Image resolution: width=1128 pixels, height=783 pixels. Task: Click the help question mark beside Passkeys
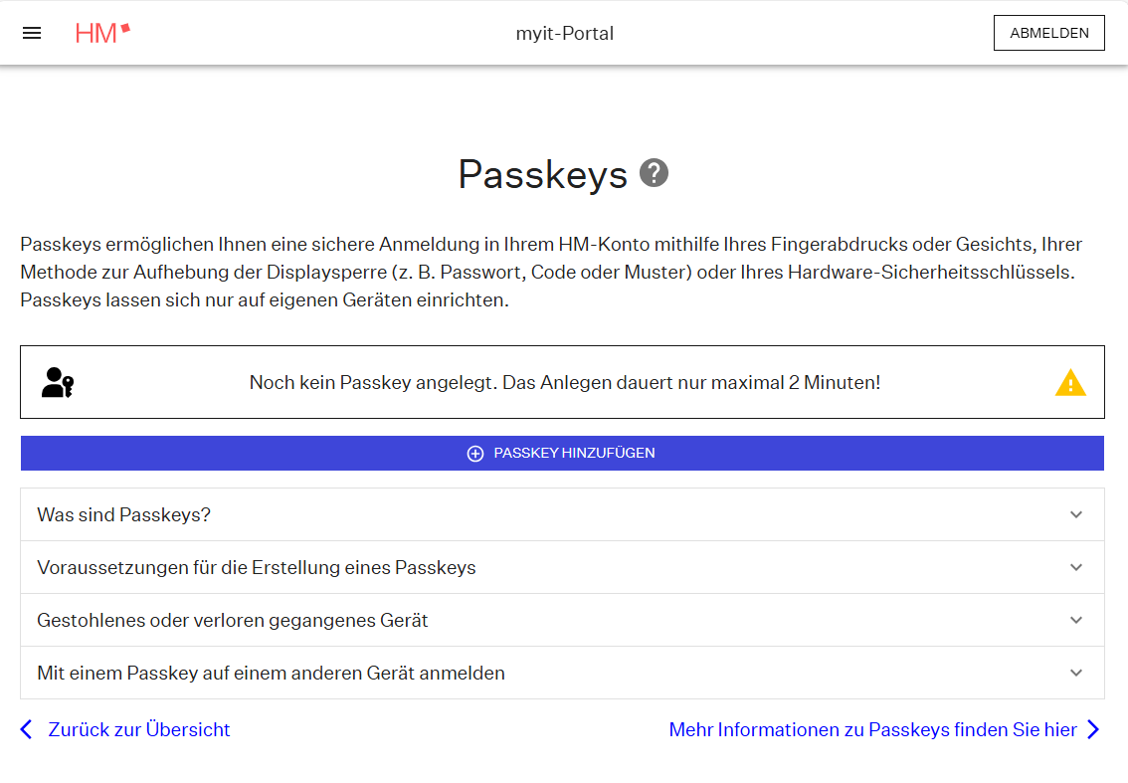pyautogui.click(x=654, y=173)
